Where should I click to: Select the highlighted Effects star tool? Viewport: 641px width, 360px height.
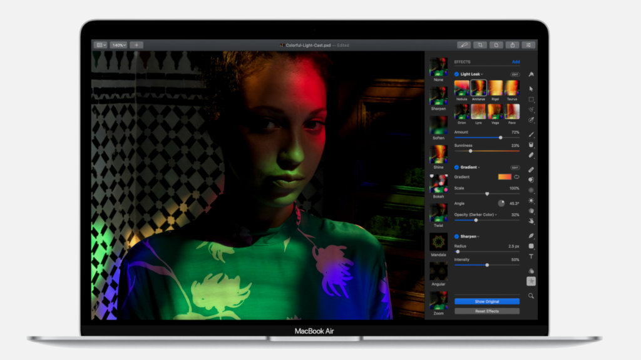[x=531, y=281]
